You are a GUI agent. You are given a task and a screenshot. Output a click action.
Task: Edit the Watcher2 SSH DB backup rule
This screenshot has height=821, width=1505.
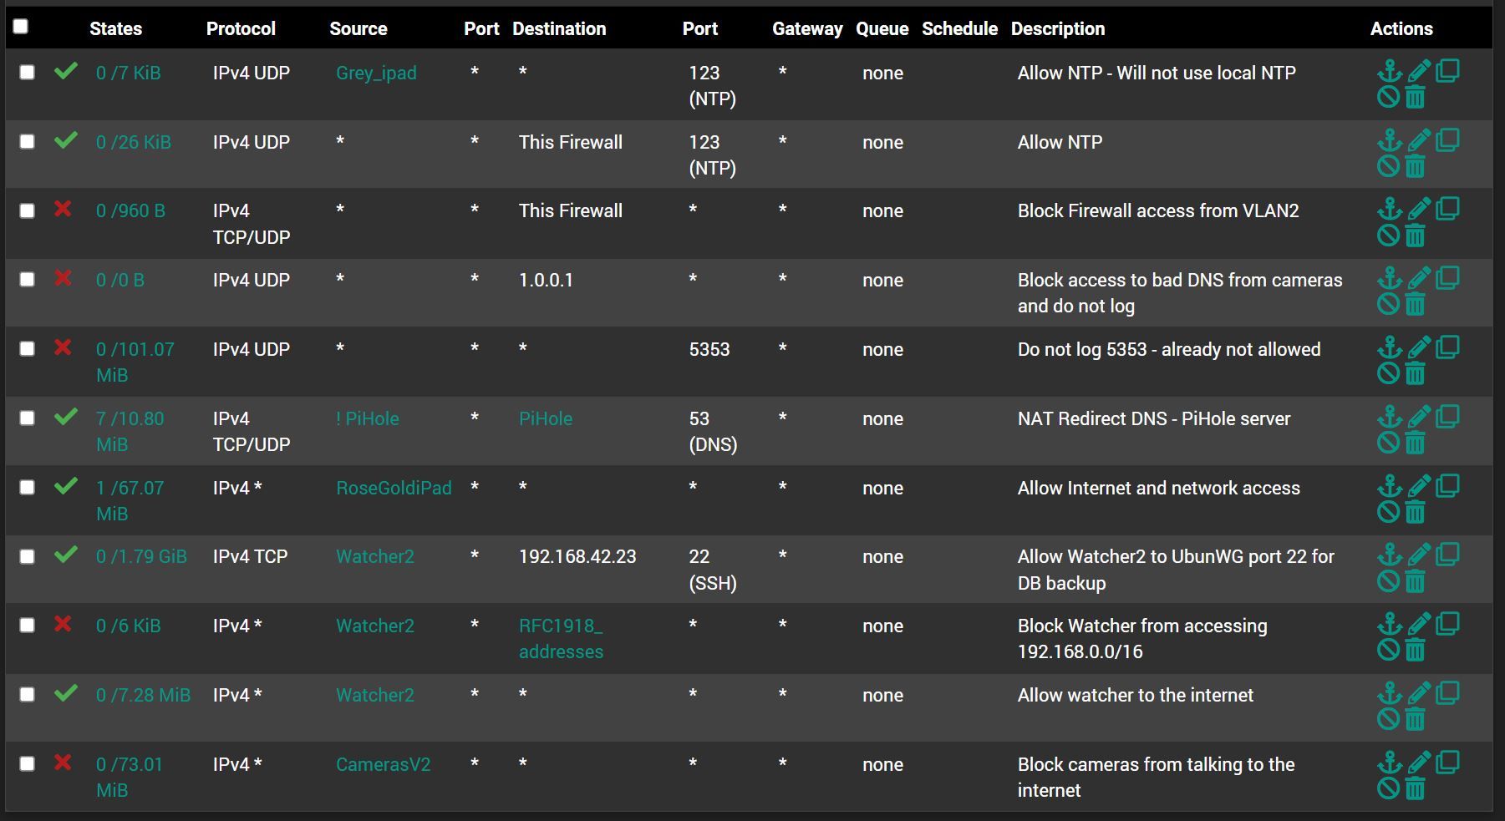pos(1419,555)
